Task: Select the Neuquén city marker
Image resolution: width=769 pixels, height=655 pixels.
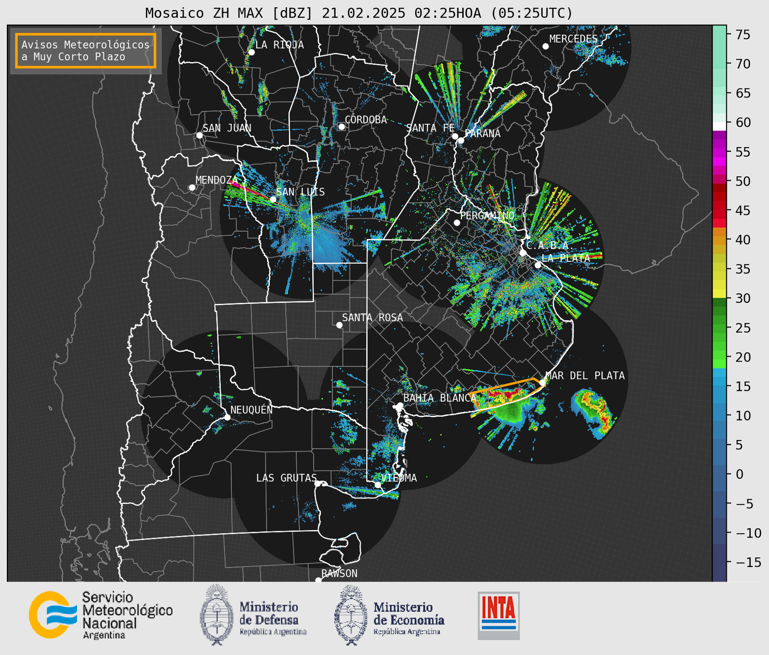Action: click(227, 417)
